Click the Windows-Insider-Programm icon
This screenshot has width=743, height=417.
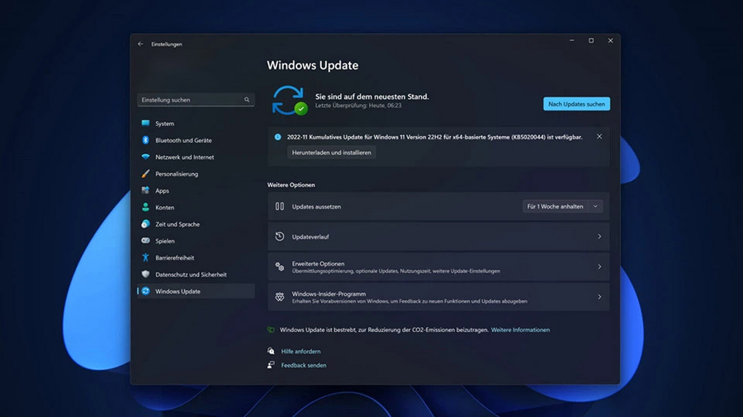(280, 297)
